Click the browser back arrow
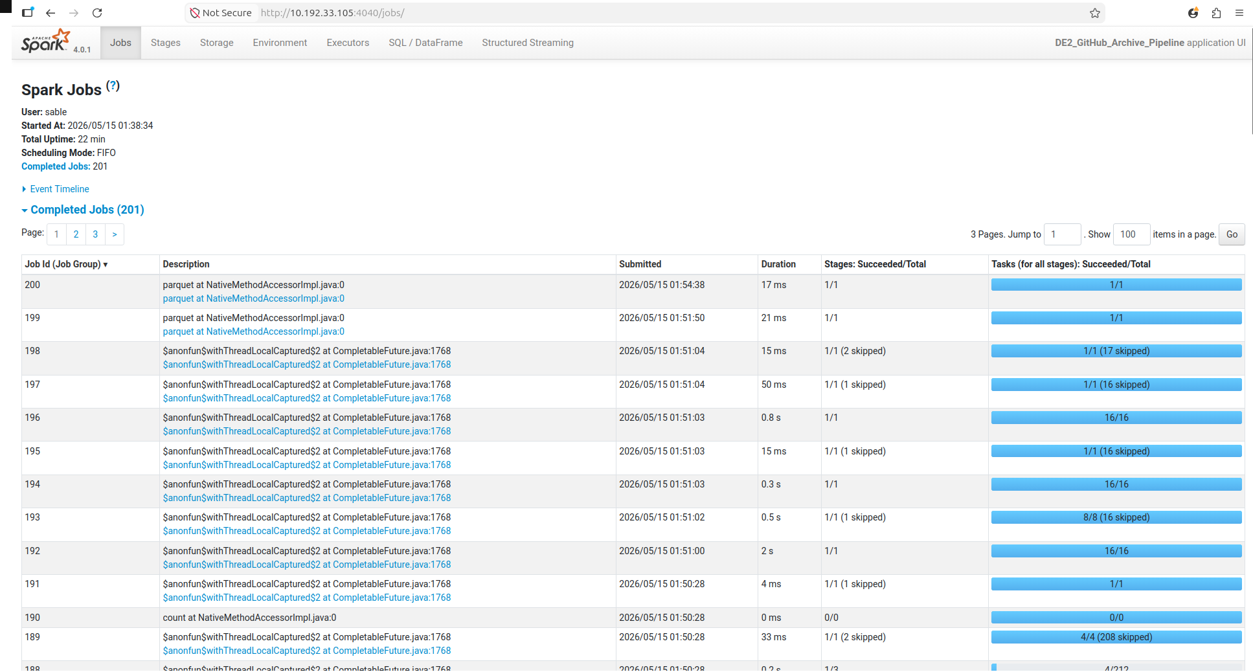The image size is (1253, 672). click(51, 13)
